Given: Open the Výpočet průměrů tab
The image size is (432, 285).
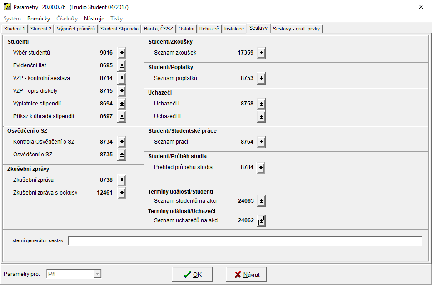Looking at the screenshot, I should pyautogui.click(x=76, y=29).
